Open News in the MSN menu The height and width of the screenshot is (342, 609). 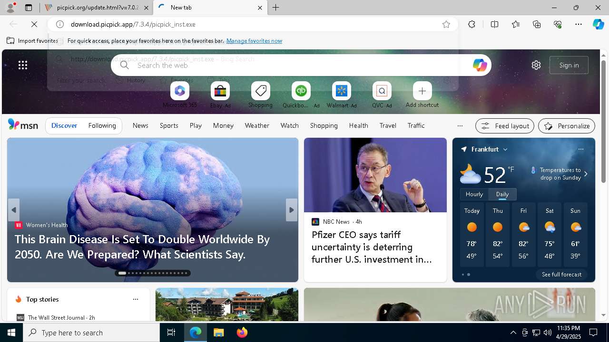tap(140, 125)
